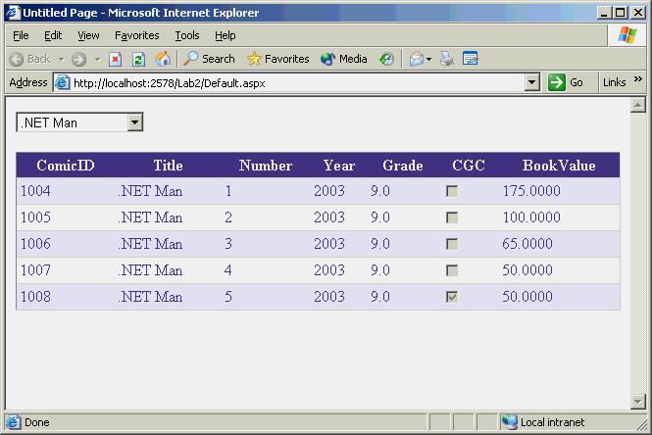Image resolution: width=652 pixels, height=435 pixels.
Task: Click the page icon in the address bar
Action: click(63, 82)
